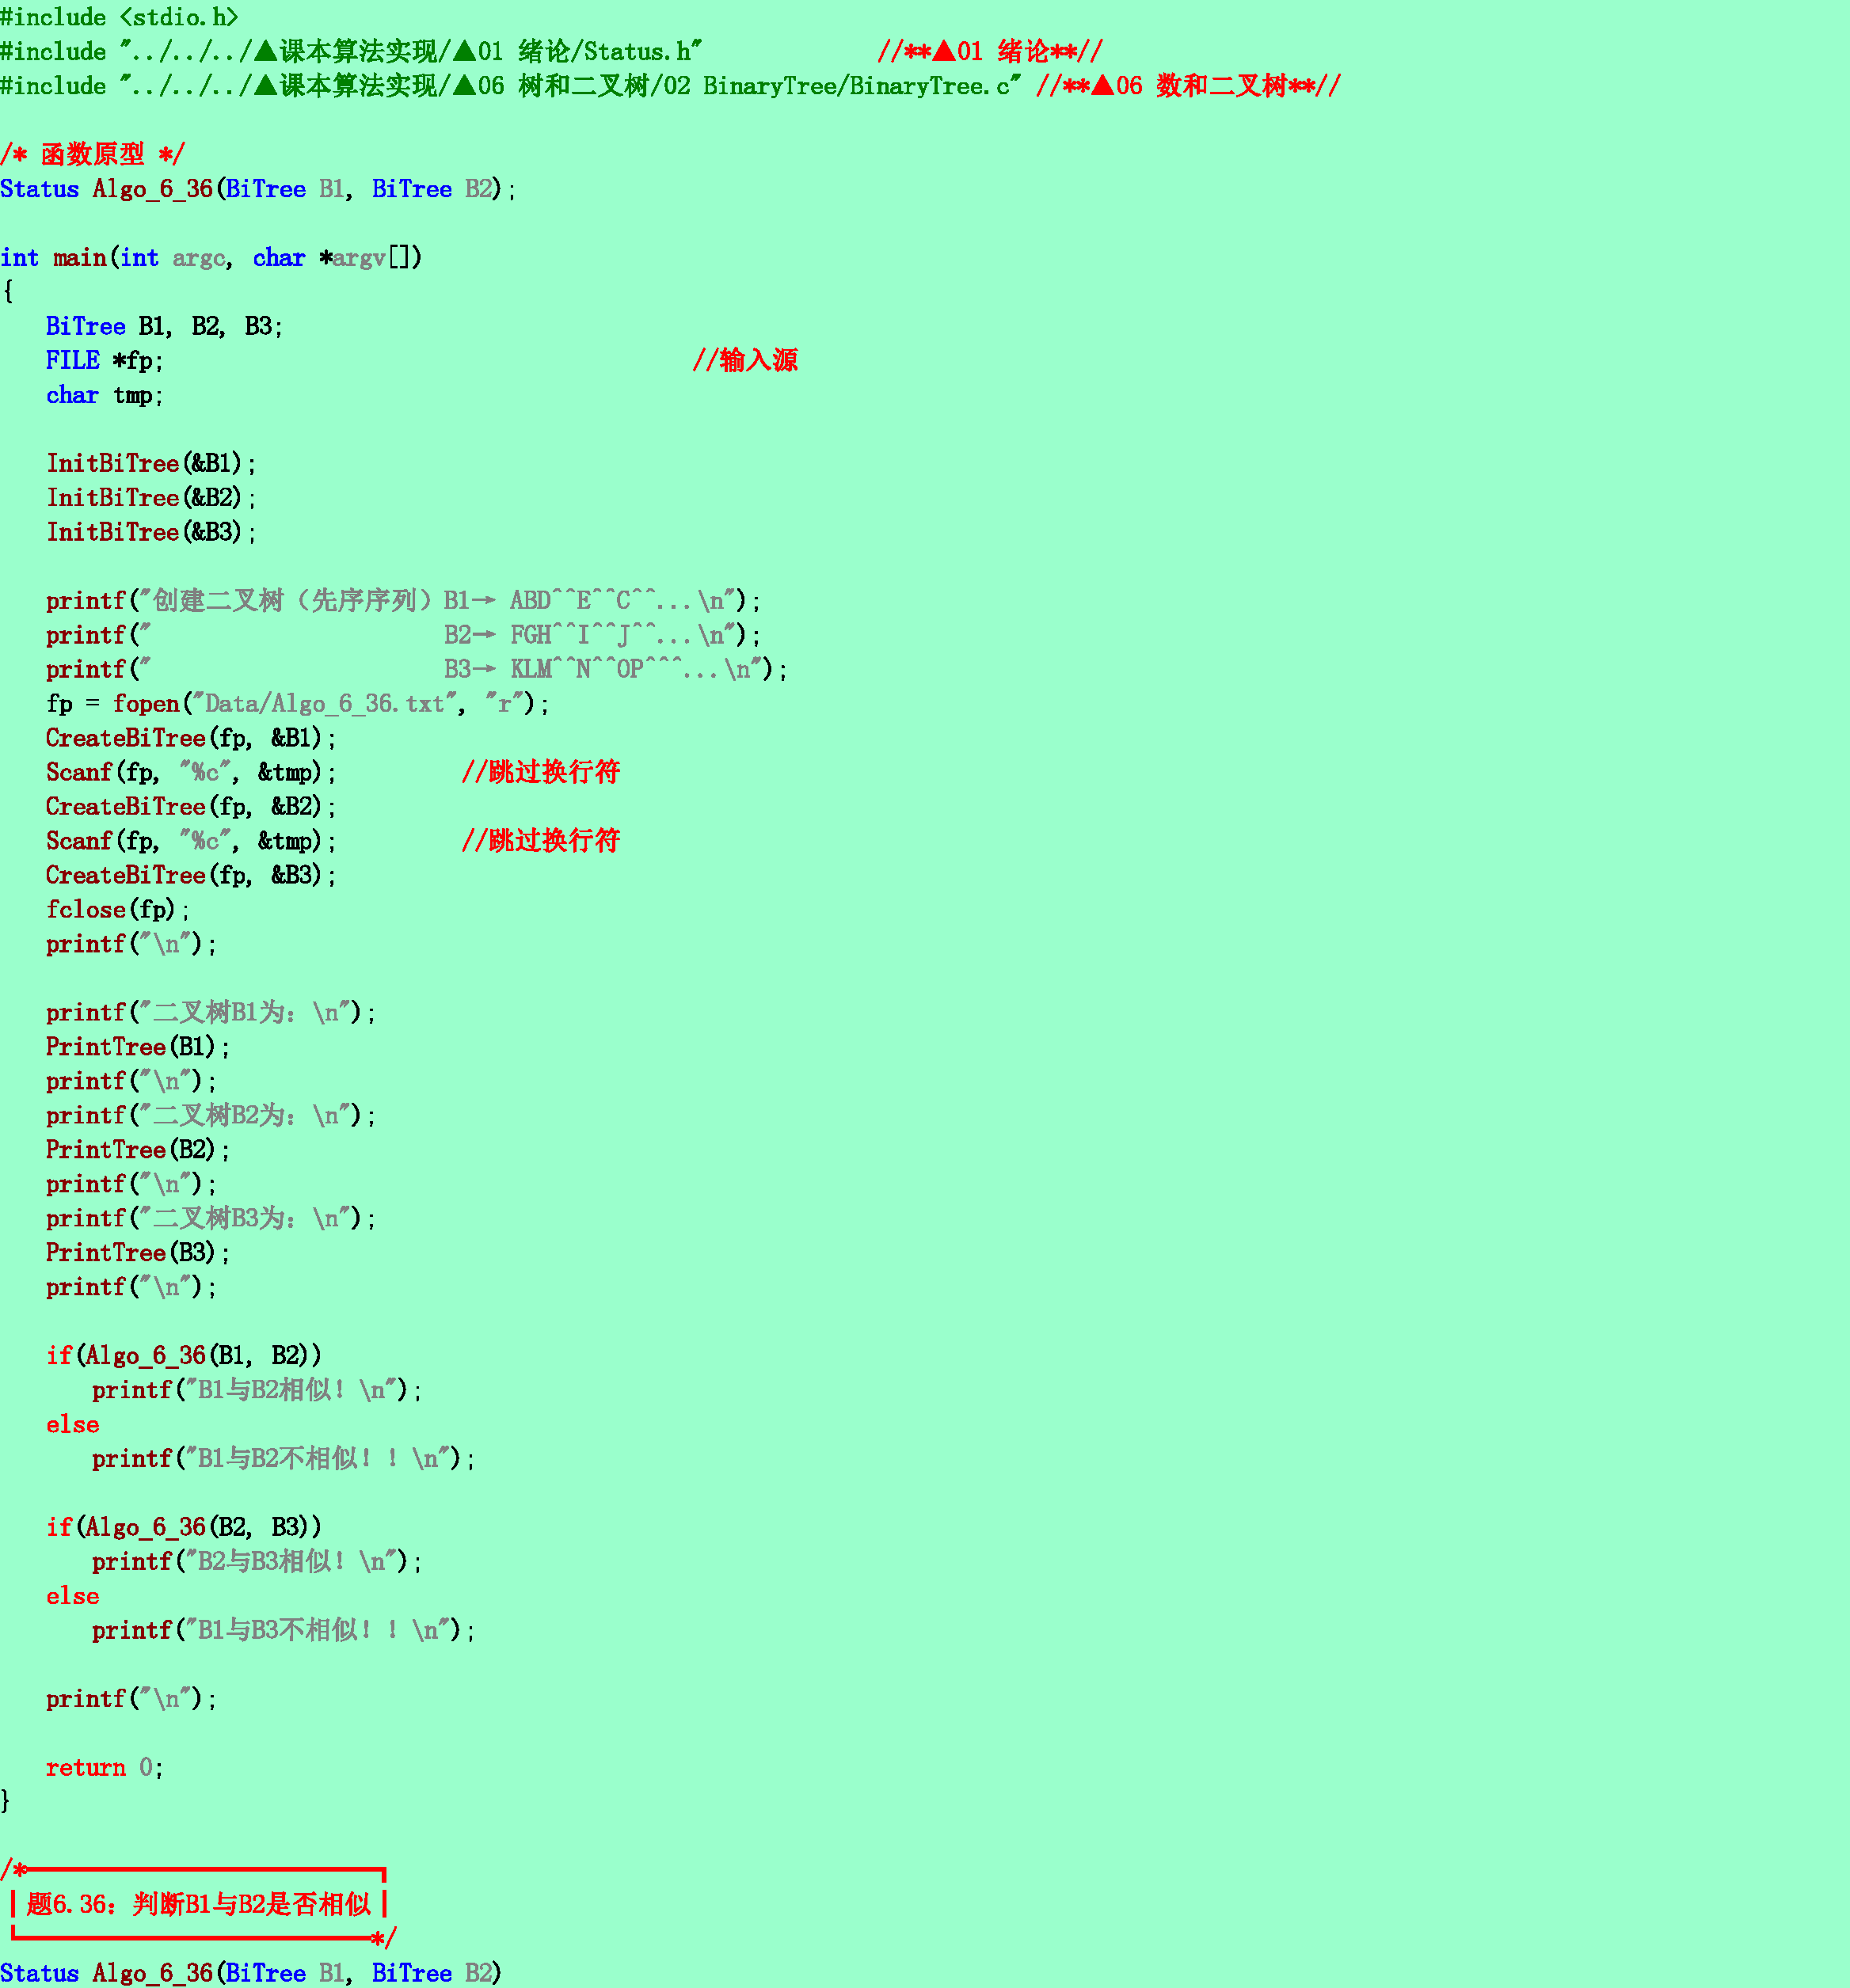The width and height of the screenshot is (1850, 1988).
Task: Click the '//**▲06 数和二叉树**//' comment
Action: click(1188, 86)
